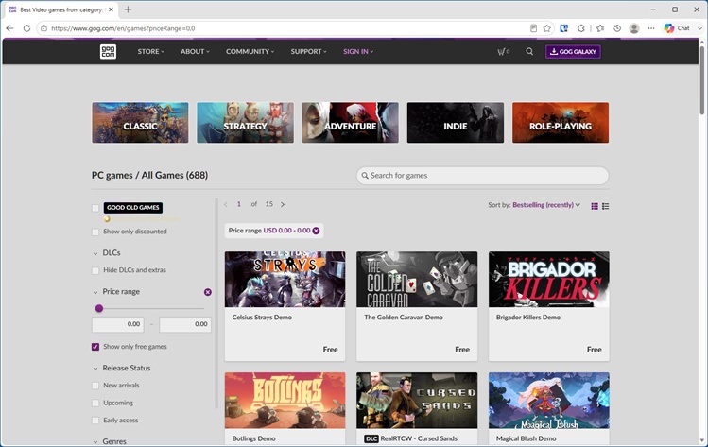Open the Indie category banner
Screen dimensions: 708x447
pos(456,122)
